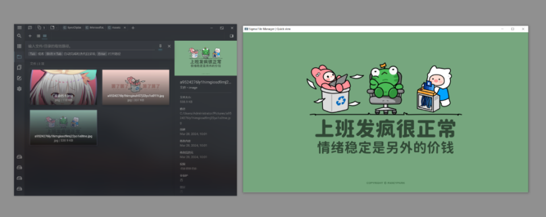Click the create-new plus button in toolbar
This screenshot has width=546, height=217.
pyautogui.click(x=30, y=36)
